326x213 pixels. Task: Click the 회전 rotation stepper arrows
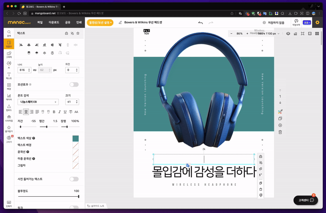point(77,70)
